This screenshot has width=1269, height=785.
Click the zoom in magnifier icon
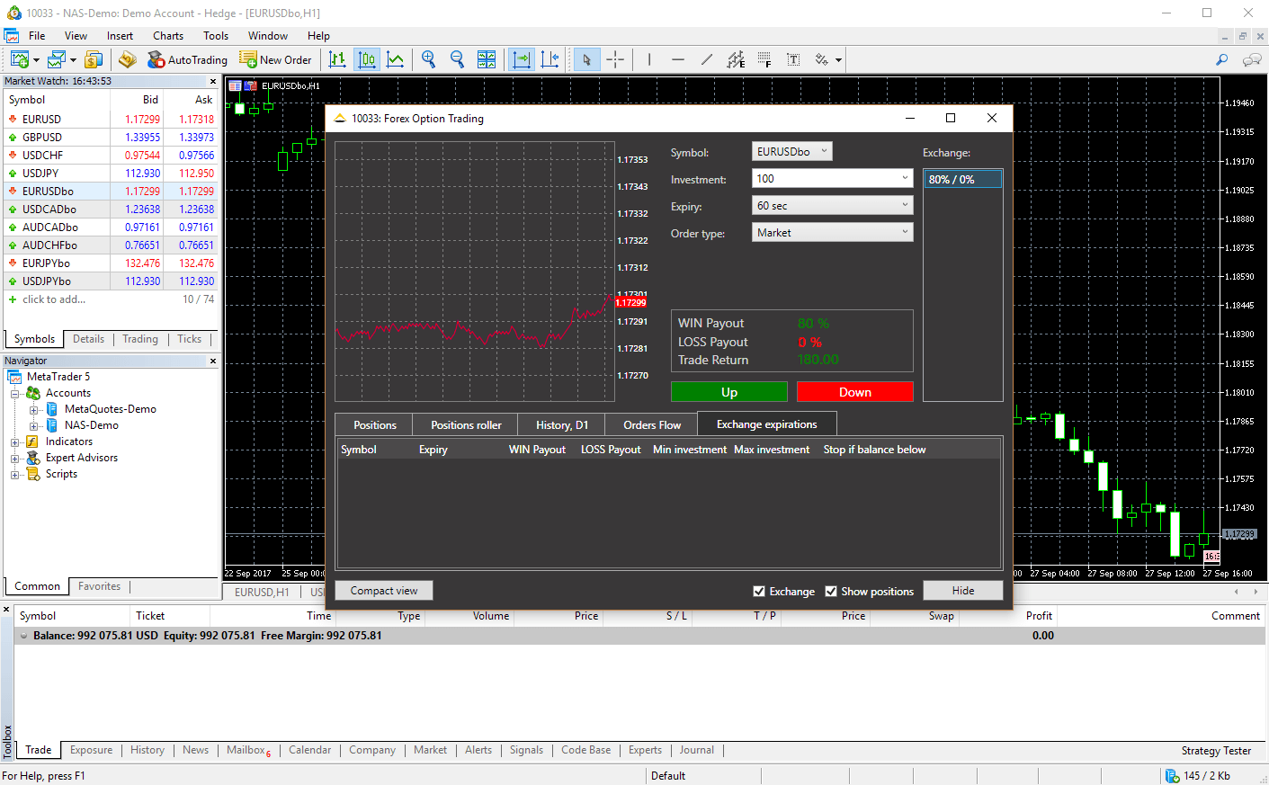click(x=429, y=60)
